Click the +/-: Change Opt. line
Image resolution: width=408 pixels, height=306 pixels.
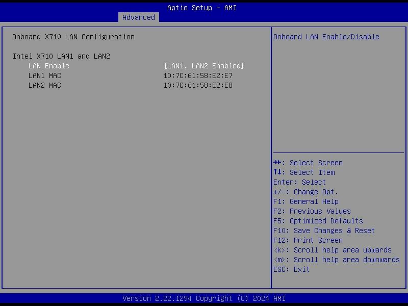click(x=305, y=192)
